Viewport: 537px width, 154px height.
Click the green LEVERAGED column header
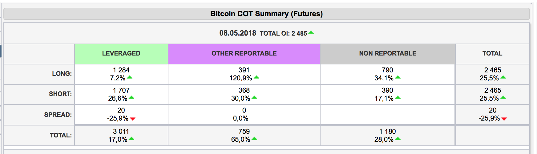[121, 54]
